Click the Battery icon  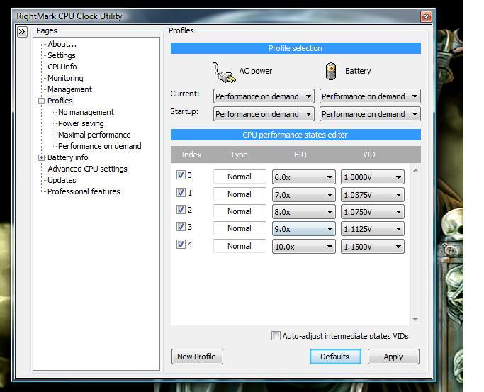(331, 71)
